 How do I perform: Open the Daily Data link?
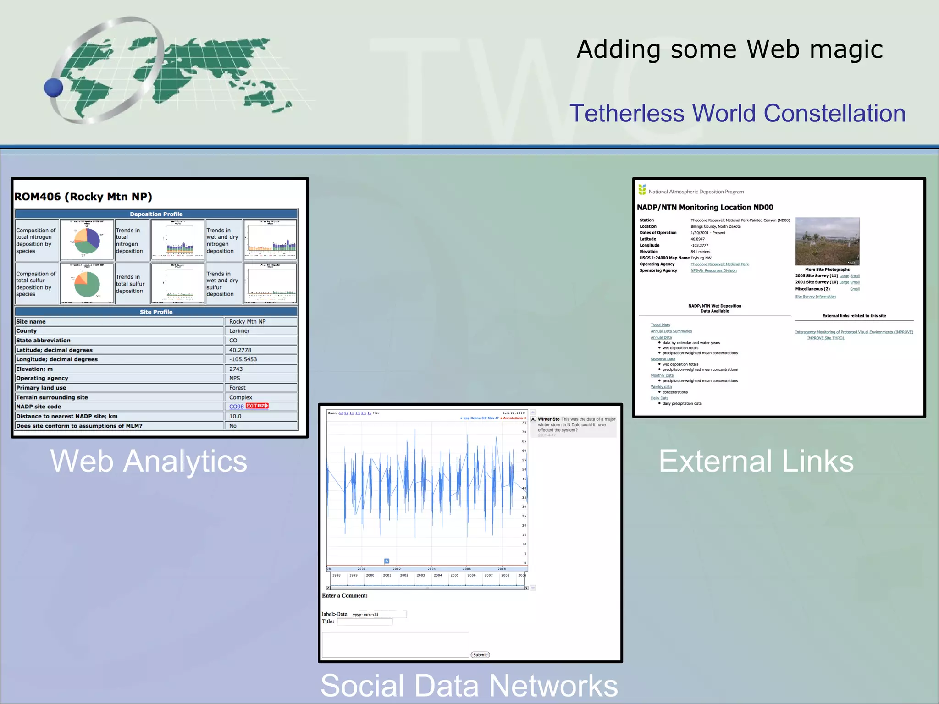(659, 398)
